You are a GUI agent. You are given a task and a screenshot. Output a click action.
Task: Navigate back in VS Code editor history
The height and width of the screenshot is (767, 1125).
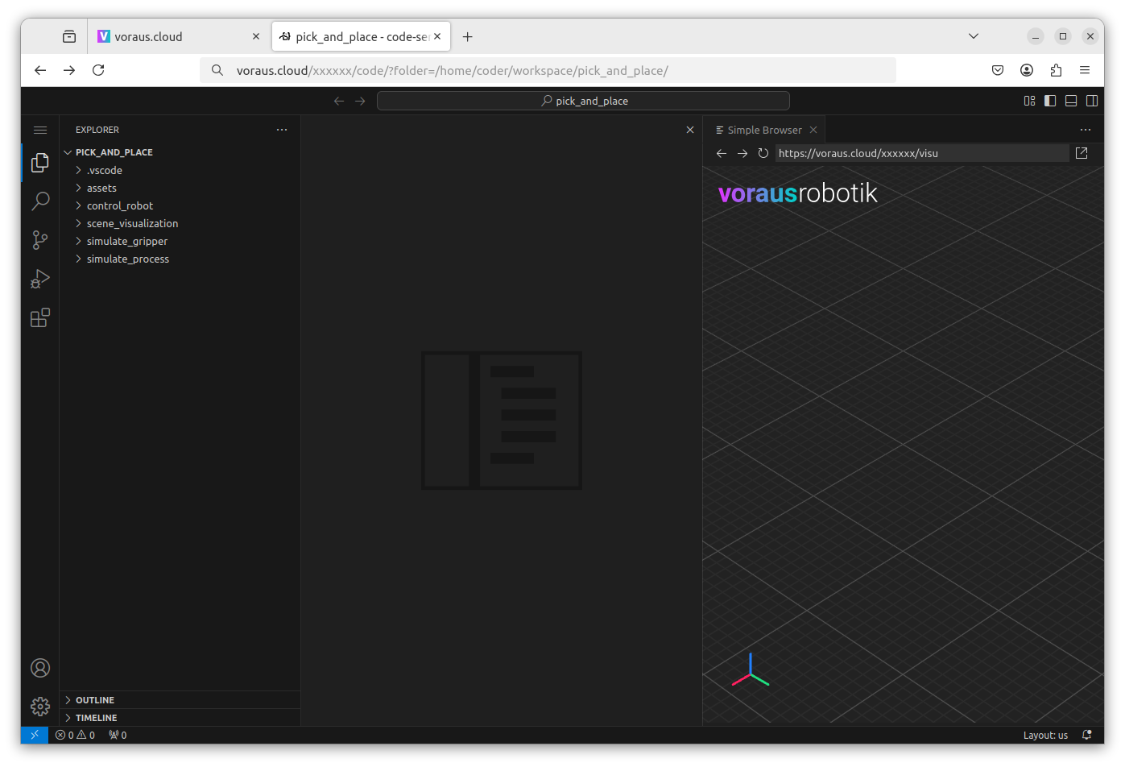click(339, 101)
